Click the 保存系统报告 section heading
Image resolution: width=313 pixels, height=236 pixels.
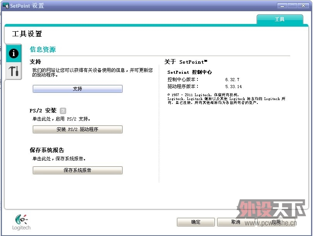coord(47,150)
